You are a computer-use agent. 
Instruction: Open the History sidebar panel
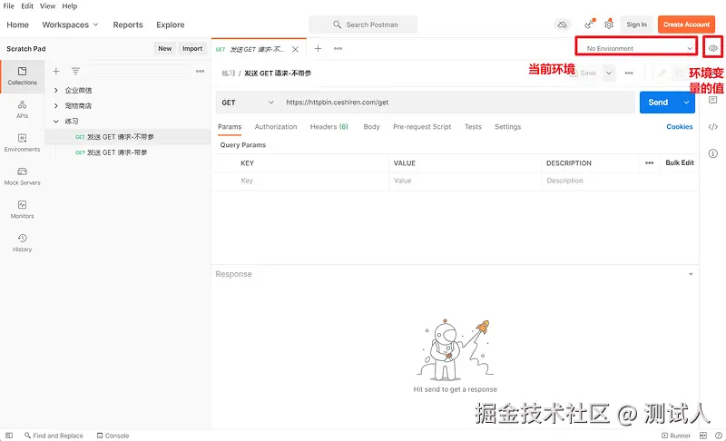tap(22, 243)
